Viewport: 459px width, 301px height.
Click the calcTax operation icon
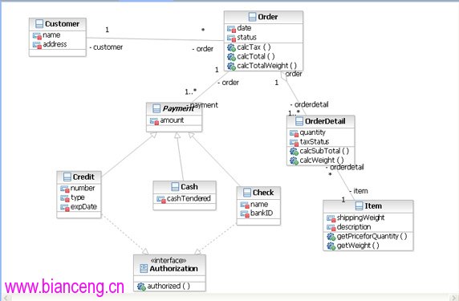point(231,47)
